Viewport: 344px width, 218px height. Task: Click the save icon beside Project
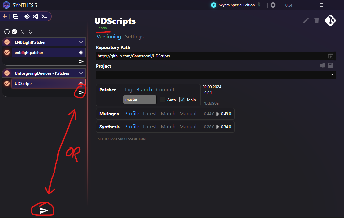pos(331,65)
